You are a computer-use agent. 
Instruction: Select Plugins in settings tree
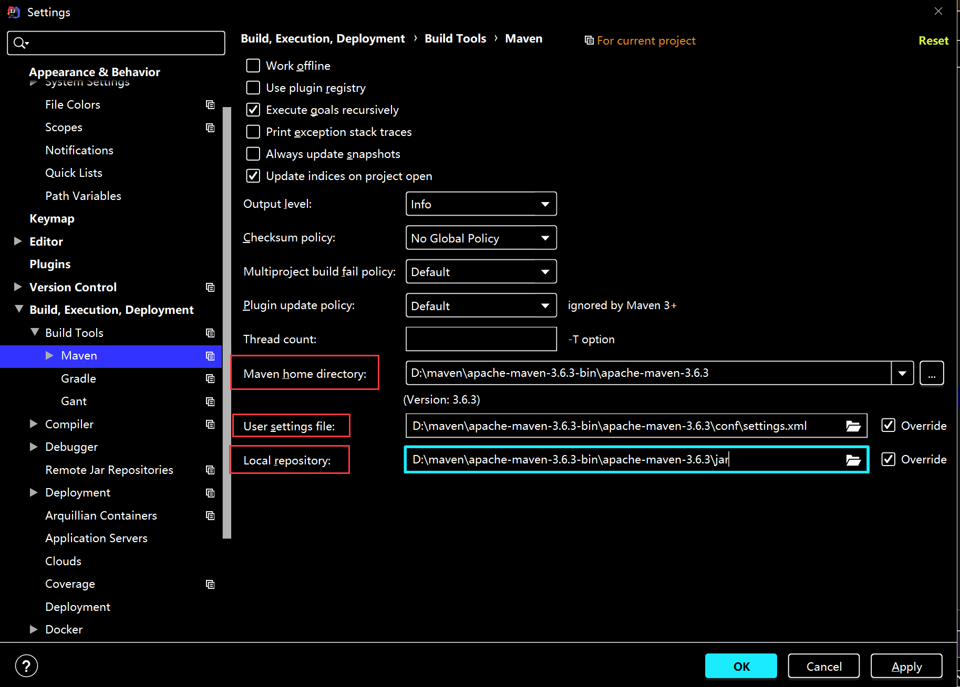point(50,265)
